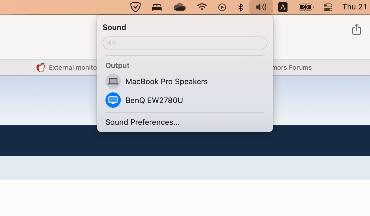Image resolution: width=370 pixels, height=216 pixels.
Task: Click the bed icon in menu bar
Action: pos(157,7)
